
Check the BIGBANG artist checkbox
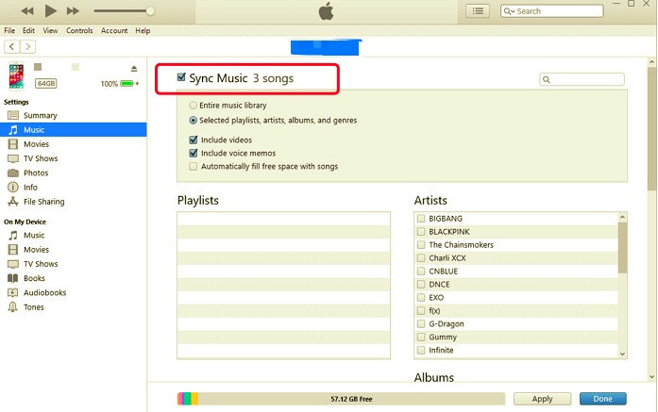tap(421, 219)
